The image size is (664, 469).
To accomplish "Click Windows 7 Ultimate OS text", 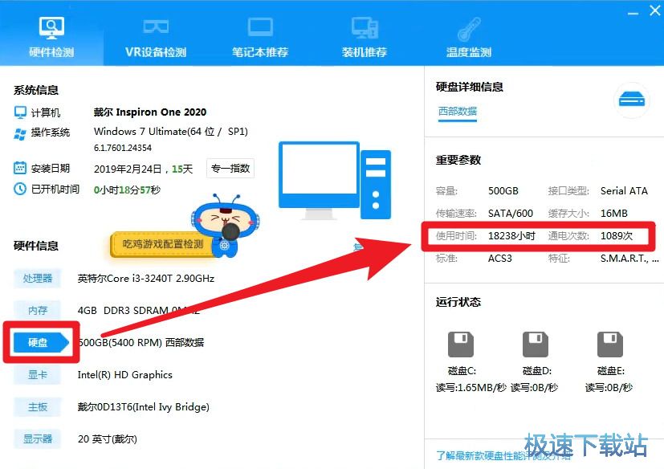I will (x=171, y=132).
